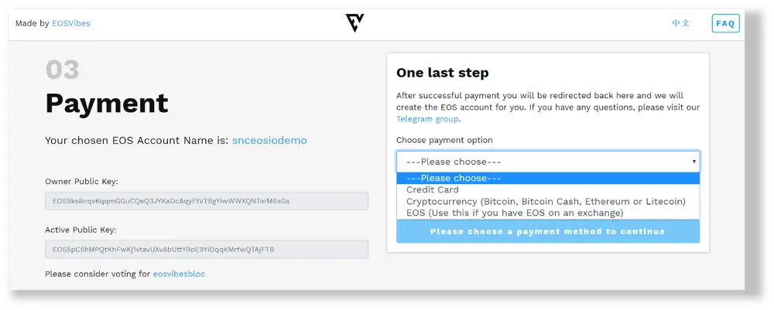Click the 'One last step' heading

pyautogui.click(x=442, y=73)
